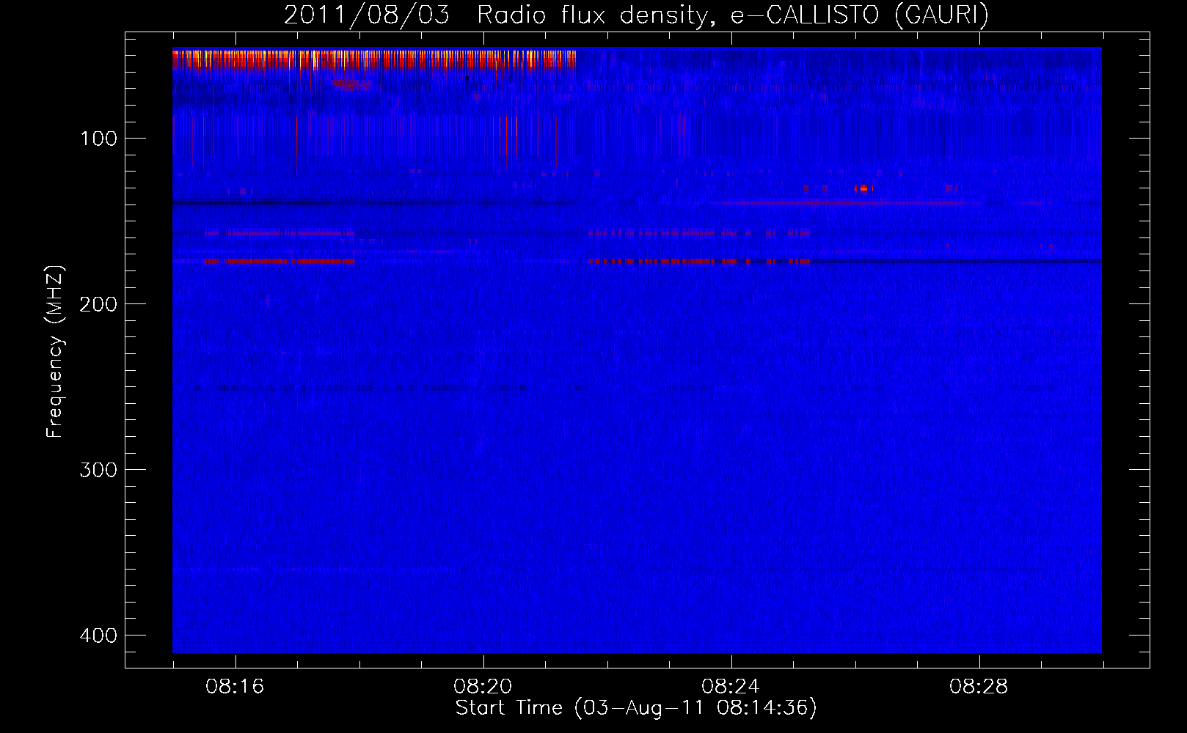Image resolution: width=1187 pixels, height=733 pixels.
Task: Click the 08:16 time tick label
Action: coord(235,687)
